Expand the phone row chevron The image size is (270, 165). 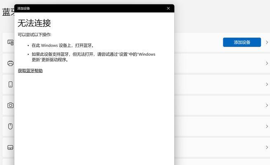point(267,84)
